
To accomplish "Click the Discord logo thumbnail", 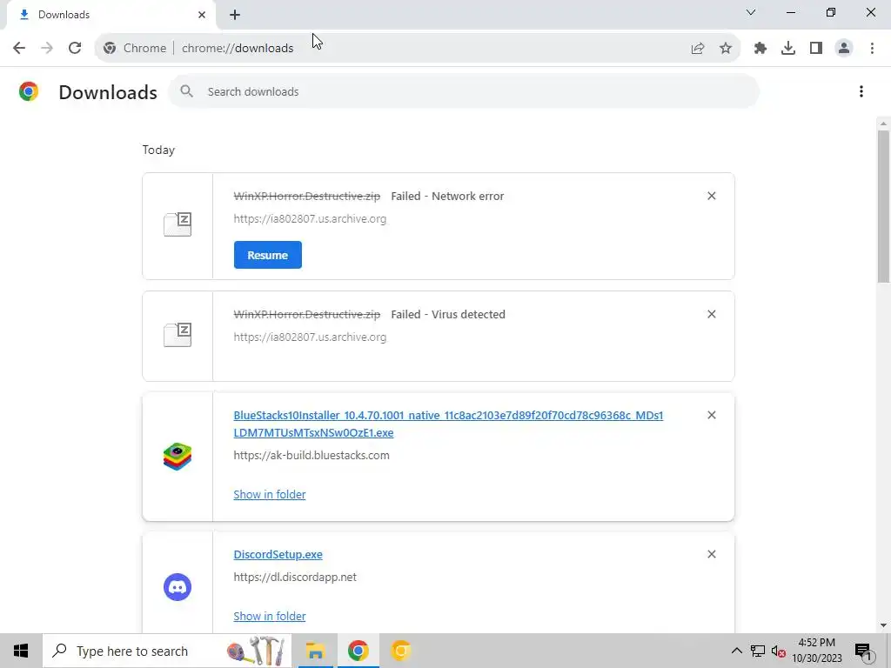I will [178, 587].
